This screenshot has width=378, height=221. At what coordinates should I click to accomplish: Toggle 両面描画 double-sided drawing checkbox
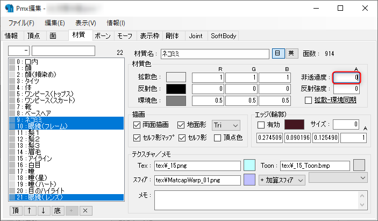[x=137, y=125]
